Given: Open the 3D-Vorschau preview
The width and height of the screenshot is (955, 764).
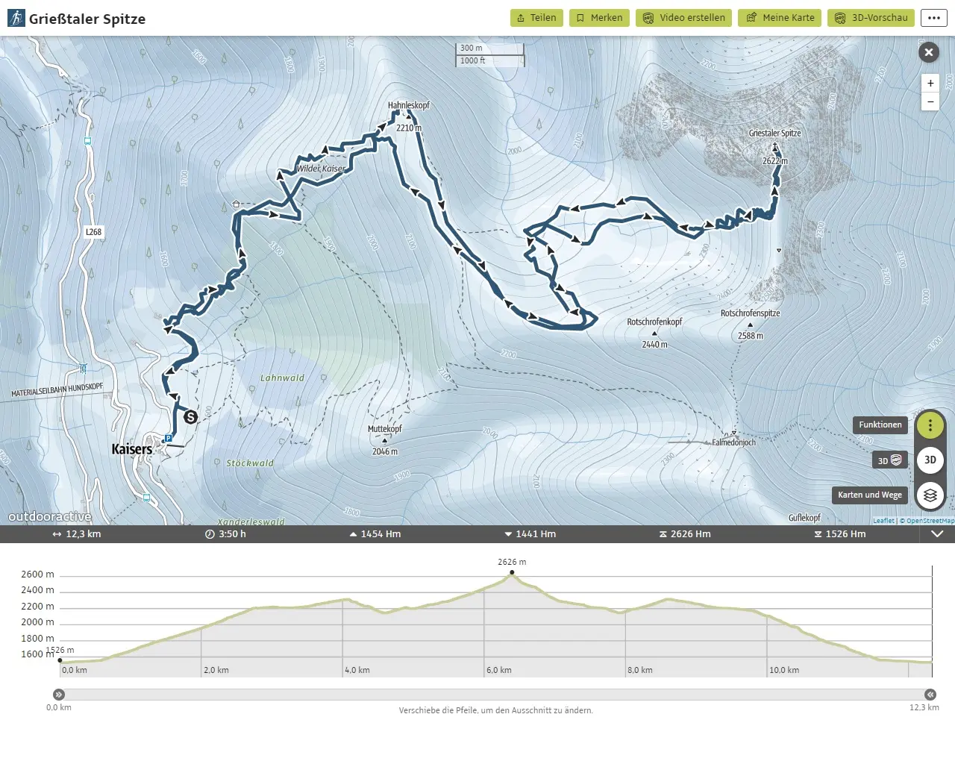Looking at the screenshot, I should point(871,18).
